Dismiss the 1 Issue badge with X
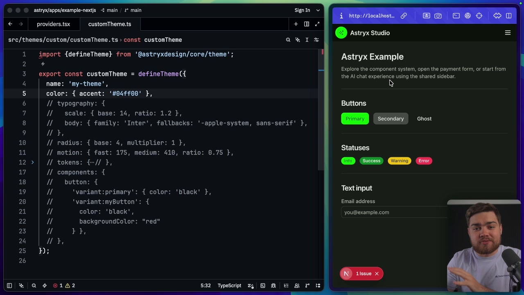Image resolution: width=524 pixels, height=295 pixels. [x=377, y=274]
